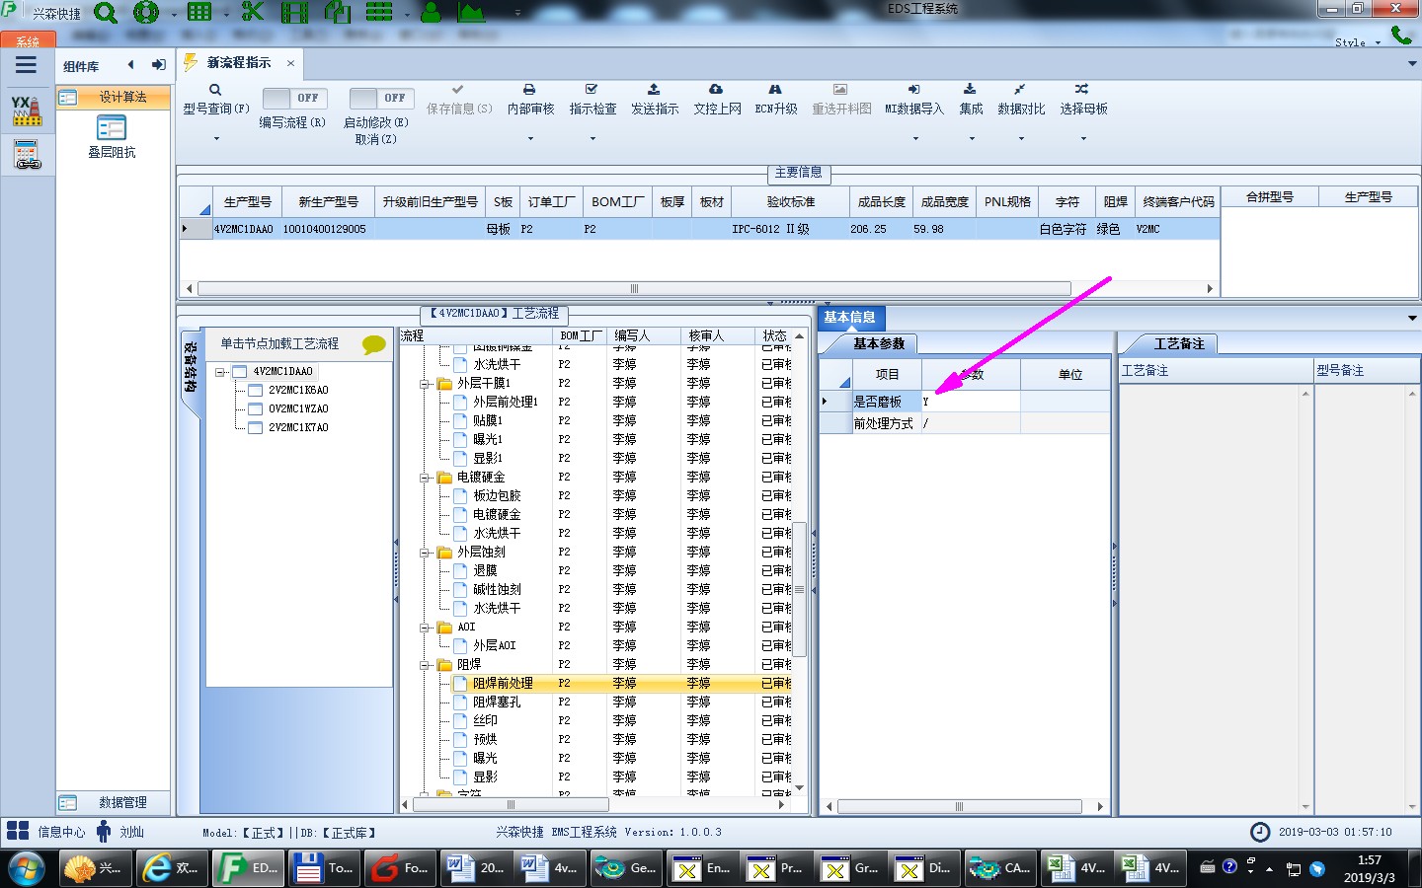Viewport: 1422px width, 888px height.
Task: Open the 数据管理 panel tab
Action: pos(113,802)
